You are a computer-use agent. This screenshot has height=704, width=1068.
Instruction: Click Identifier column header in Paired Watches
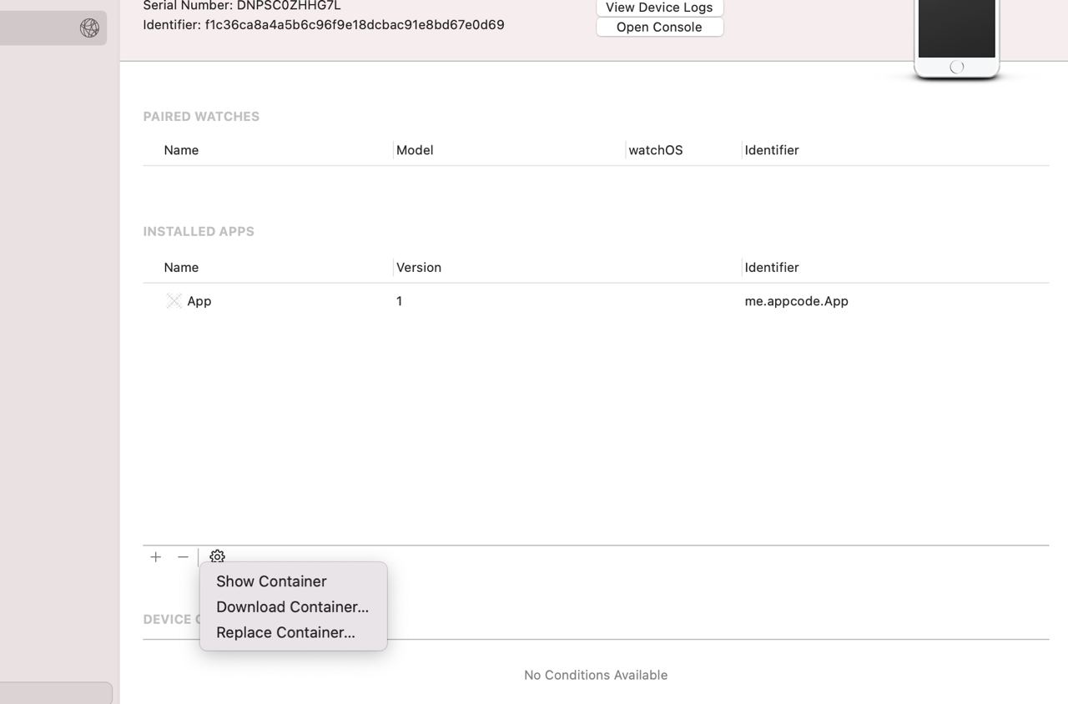(x=772, y=150)
